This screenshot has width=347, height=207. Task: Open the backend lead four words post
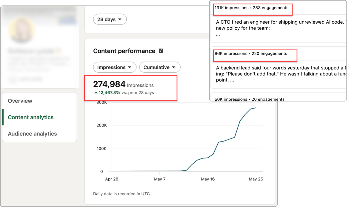(281, 74)
